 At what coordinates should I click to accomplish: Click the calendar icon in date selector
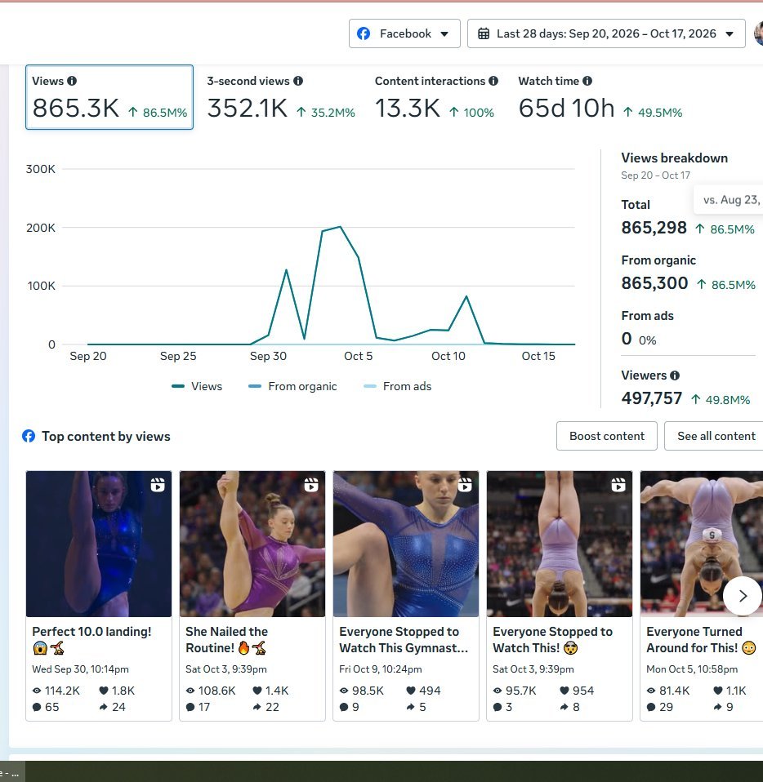tap(483, 33)
